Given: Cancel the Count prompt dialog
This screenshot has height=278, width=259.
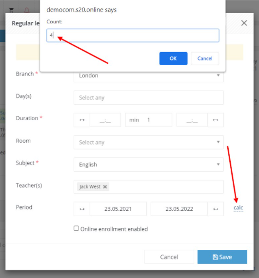Looking at the screenshot, I should (205, 58).
